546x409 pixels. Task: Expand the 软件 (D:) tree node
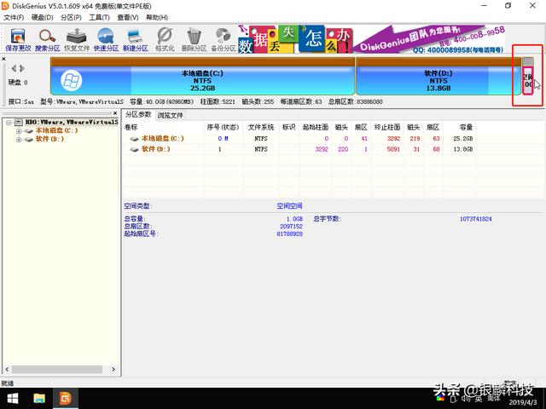pyautogui.click(x=19, y=140)
